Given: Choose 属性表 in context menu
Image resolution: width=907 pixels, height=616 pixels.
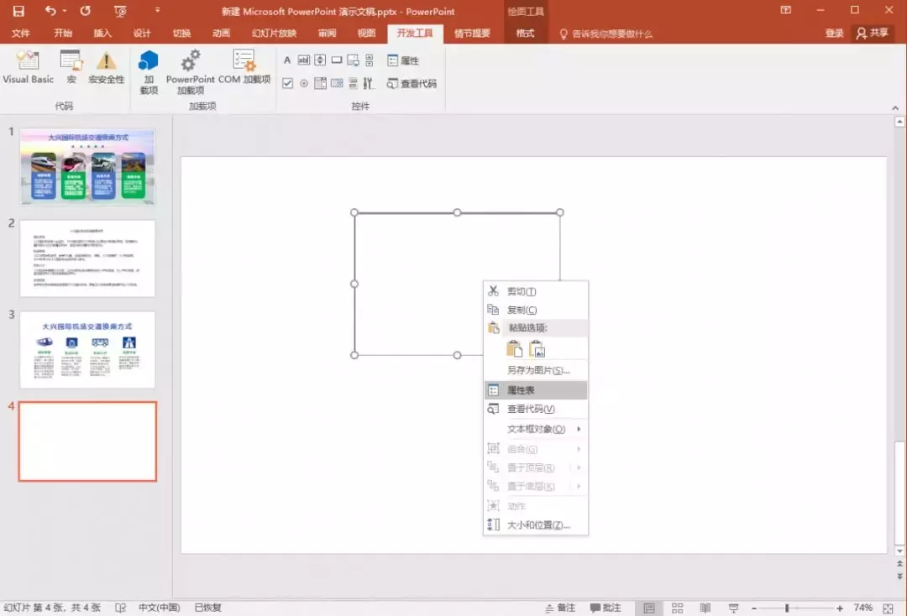Looking at the screenshot, I should 536,390.
